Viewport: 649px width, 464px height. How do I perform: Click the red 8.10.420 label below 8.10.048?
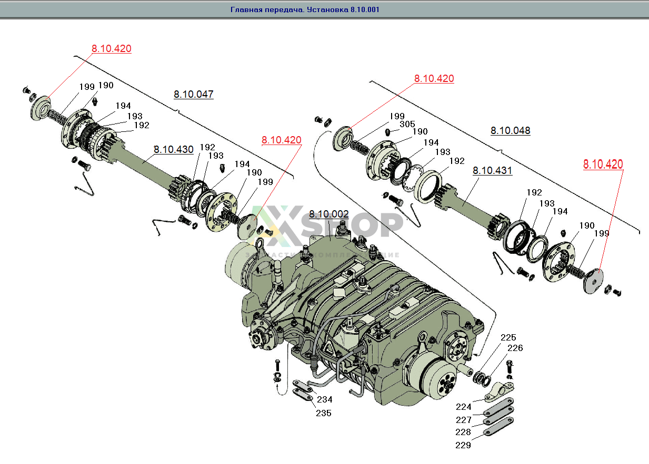click(x=603, y=164)
